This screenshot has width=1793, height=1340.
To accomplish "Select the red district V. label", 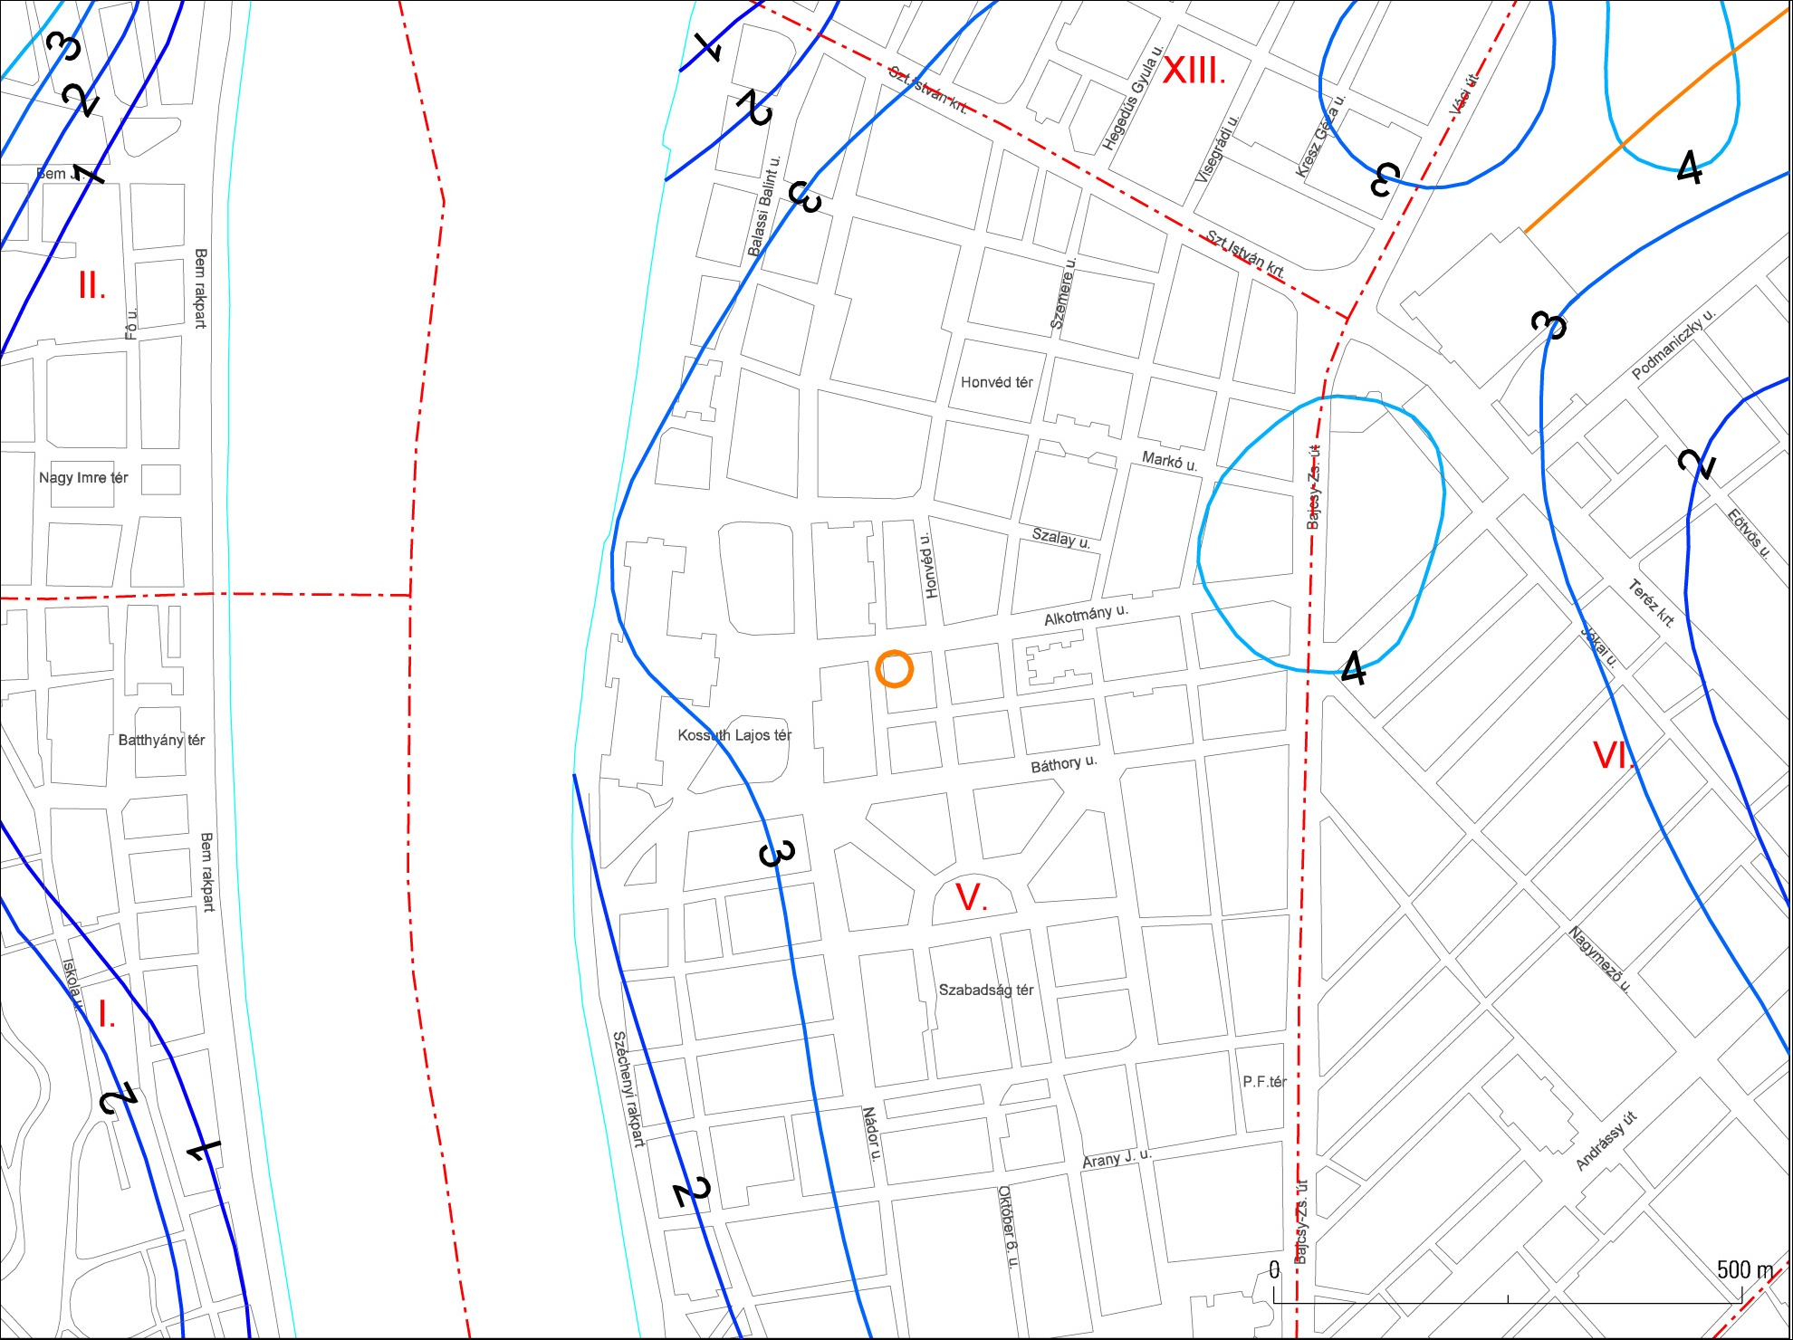I will point(972,897).
